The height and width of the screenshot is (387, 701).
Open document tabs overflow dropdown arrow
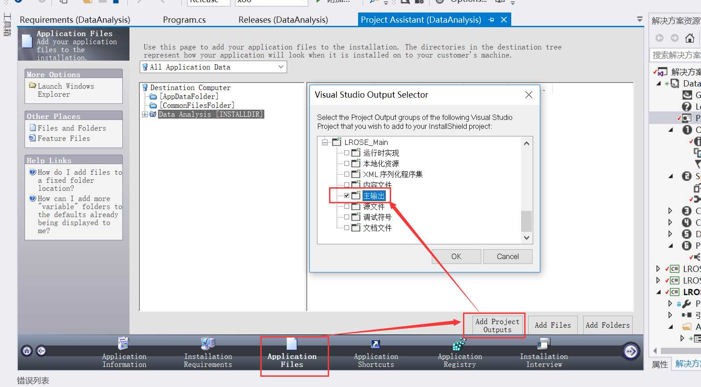[640, 20]
